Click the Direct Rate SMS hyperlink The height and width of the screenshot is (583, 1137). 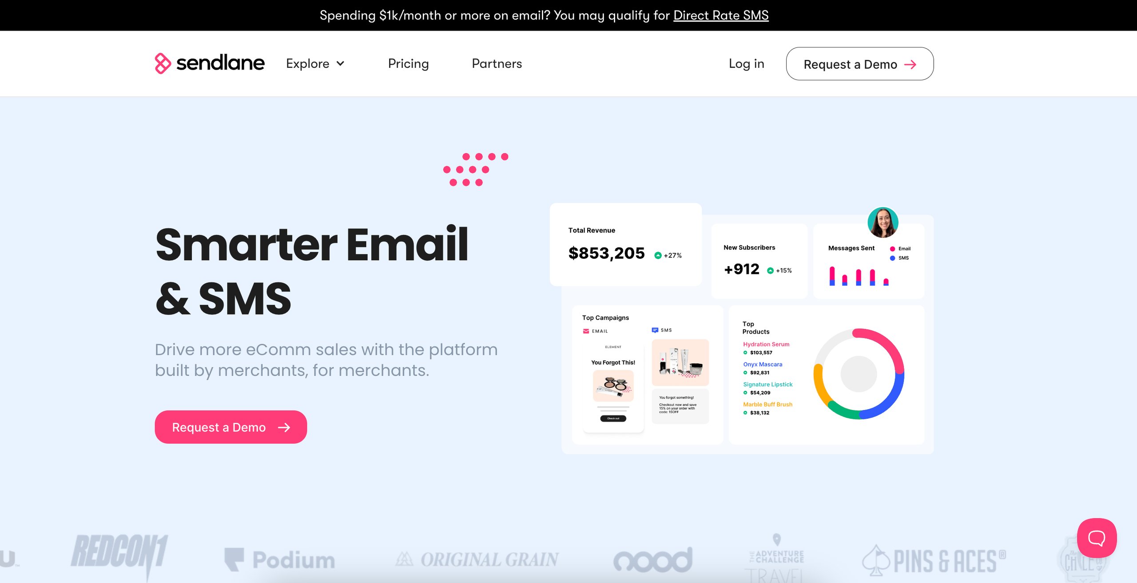[721, 15]
